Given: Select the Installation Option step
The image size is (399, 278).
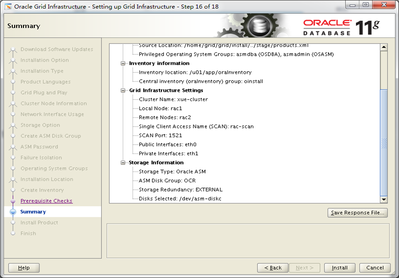Looking at the screenshot, I should (x=44, y=60).
